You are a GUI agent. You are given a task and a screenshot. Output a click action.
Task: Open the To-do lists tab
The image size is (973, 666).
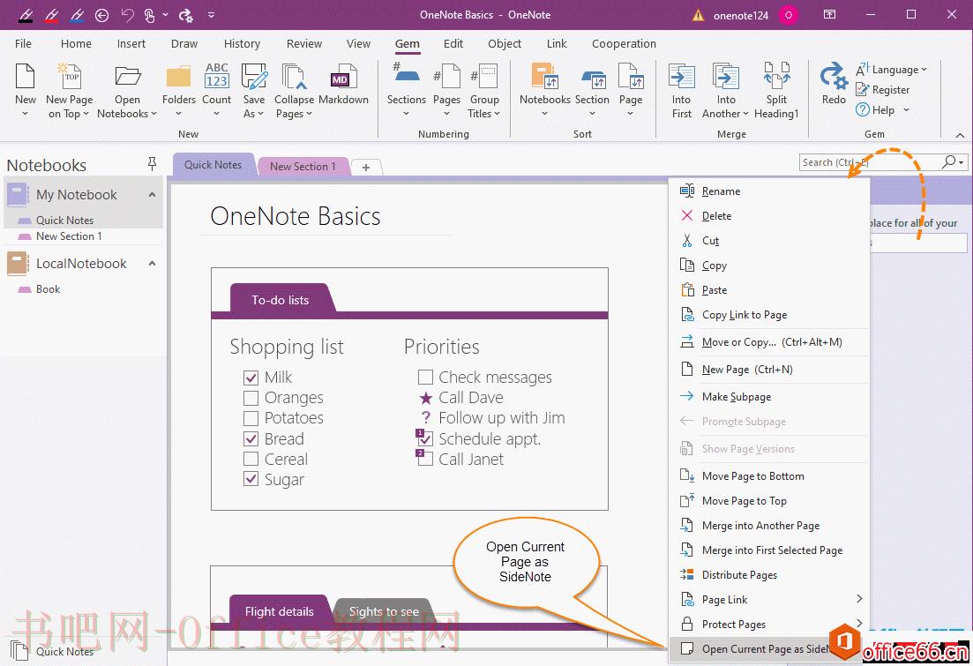pyautogui.click(x=281, y=300)
